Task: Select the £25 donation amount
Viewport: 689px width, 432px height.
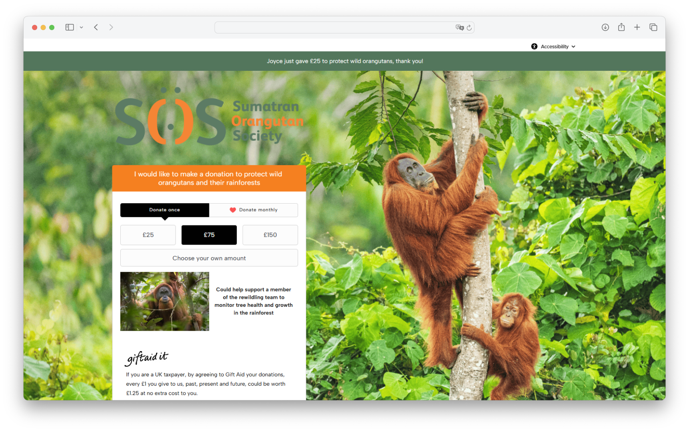Action: coord(148,235)
